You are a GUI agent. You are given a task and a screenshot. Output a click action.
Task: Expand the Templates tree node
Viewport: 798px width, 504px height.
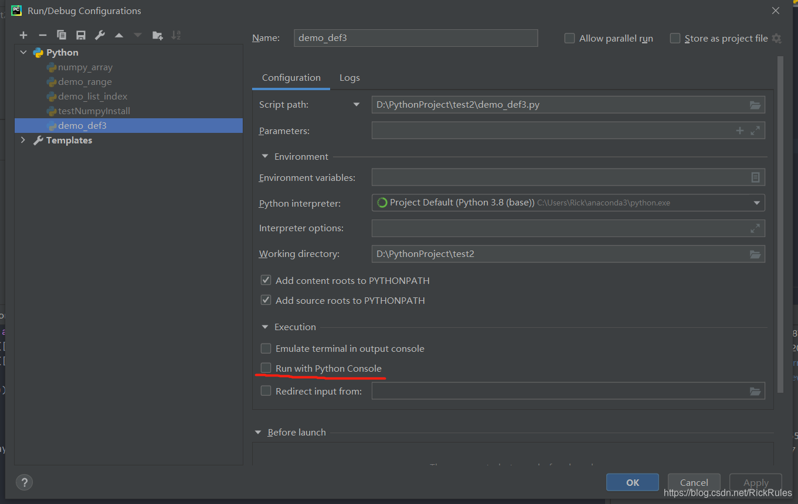point(23,140)
